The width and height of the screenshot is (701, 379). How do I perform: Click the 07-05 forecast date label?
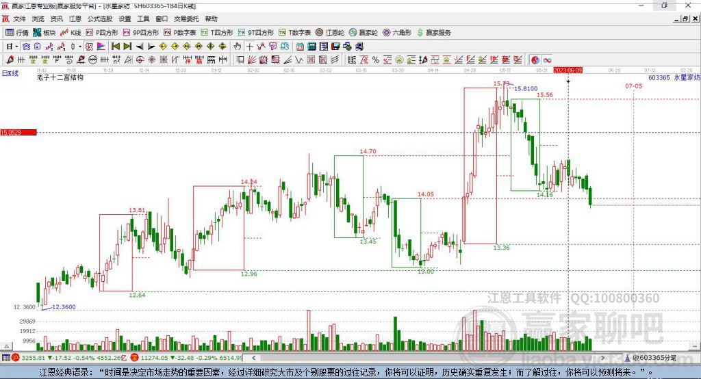click(633, 86)
